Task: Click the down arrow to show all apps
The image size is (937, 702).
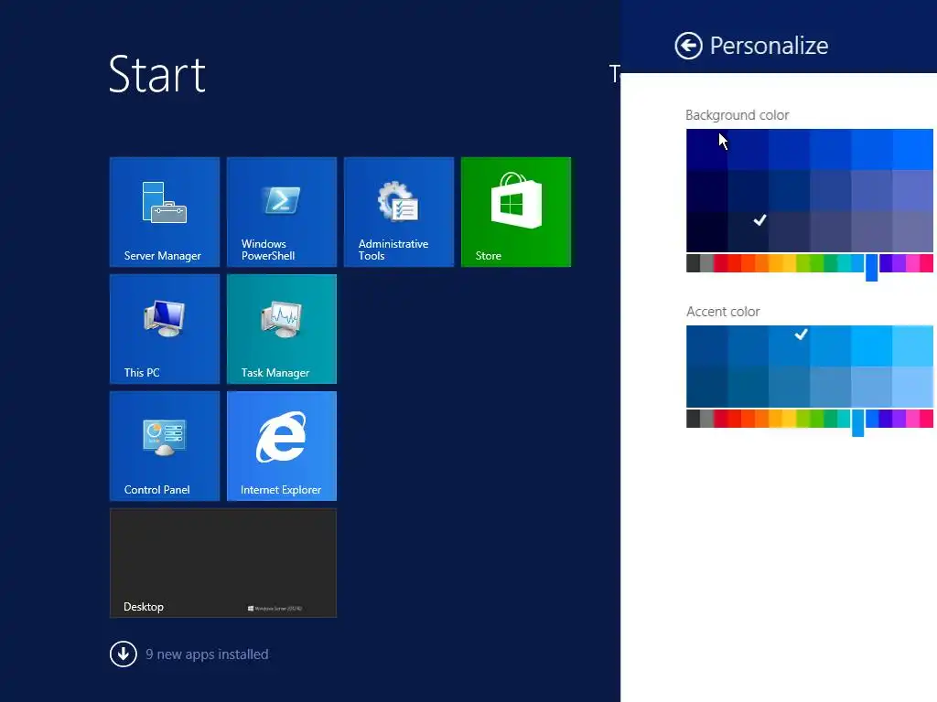Action: coord(124,654)
